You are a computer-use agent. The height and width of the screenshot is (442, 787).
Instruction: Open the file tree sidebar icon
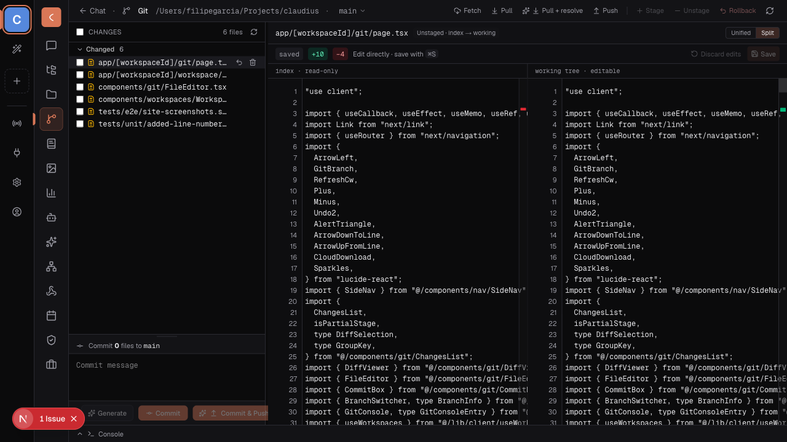tap(51, 70)
